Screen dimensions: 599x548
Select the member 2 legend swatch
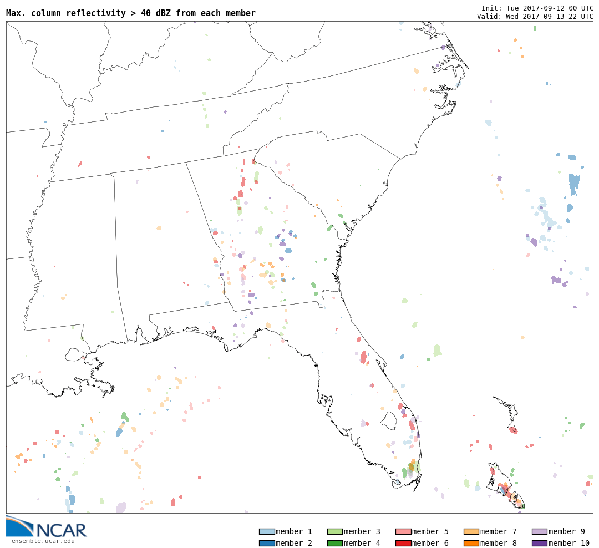click(x=267, y=543)
